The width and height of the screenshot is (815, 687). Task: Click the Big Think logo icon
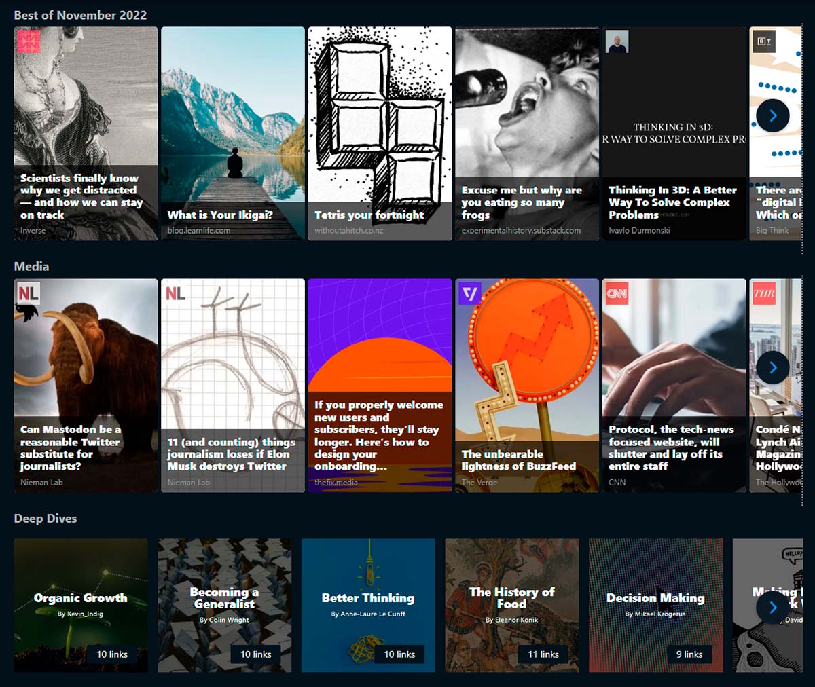coord(764,41)
